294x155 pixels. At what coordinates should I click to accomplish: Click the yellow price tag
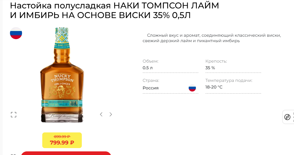tap(62, 140)
